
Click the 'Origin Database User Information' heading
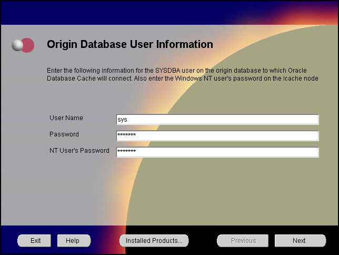point(130,44)
